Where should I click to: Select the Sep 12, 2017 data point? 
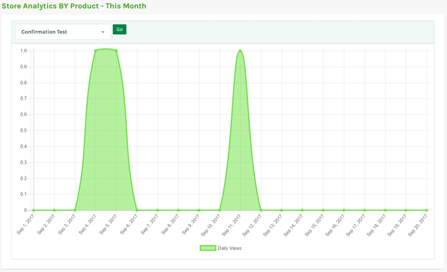(261, 210)
